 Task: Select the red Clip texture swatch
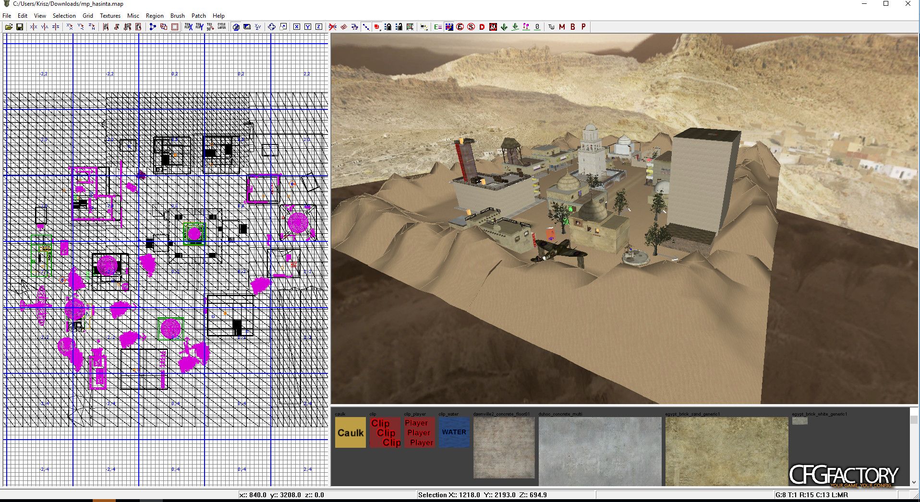pos(385,432)
